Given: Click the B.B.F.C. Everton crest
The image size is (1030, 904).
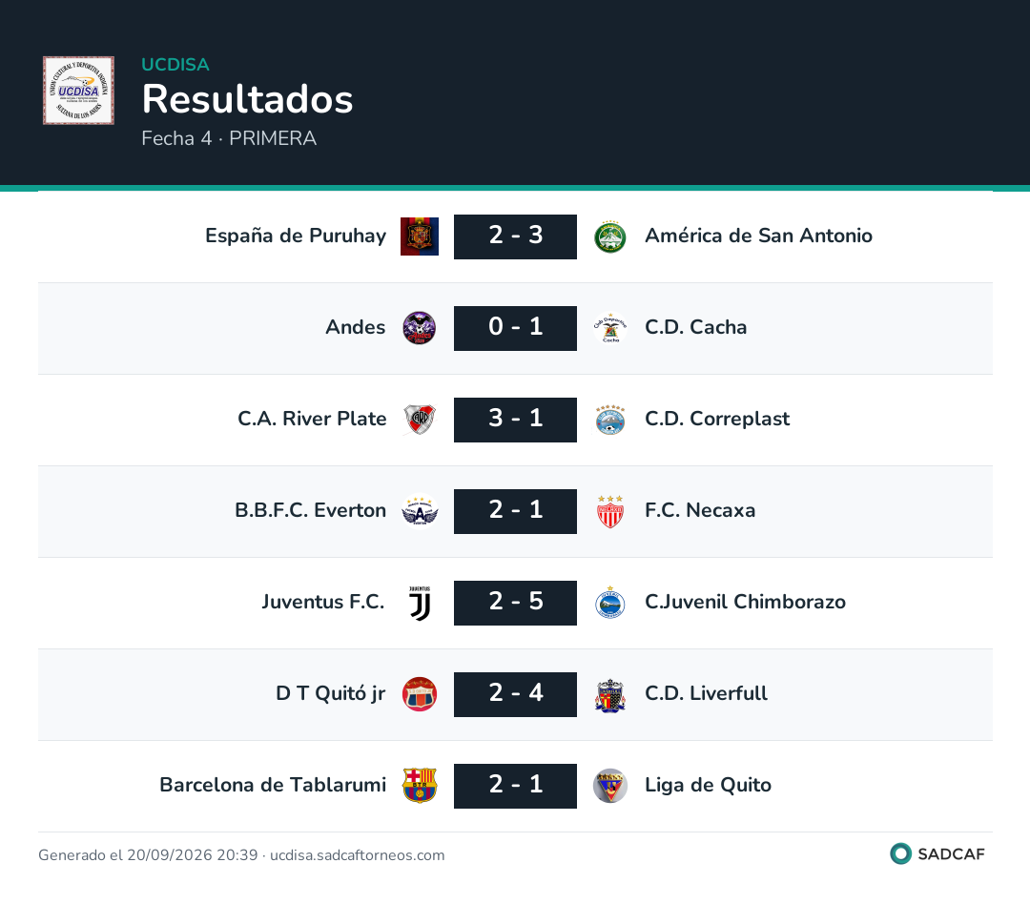Looking at the screenshot, I should click(x=420, y=511).
